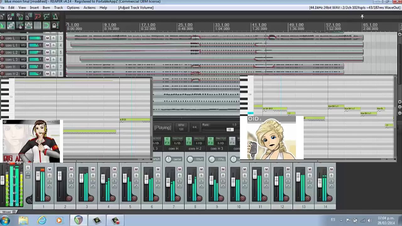
Task: Open the Insert menu
Action: click(x=34, y=8)
